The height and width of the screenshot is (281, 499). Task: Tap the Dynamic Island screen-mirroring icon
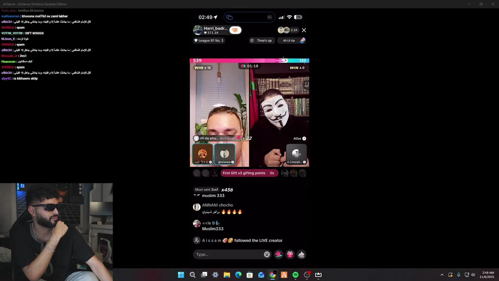(229, 17)
